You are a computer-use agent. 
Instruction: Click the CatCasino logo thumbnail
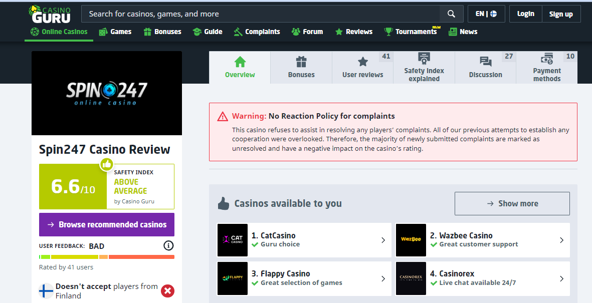click(x=233, y=240)
